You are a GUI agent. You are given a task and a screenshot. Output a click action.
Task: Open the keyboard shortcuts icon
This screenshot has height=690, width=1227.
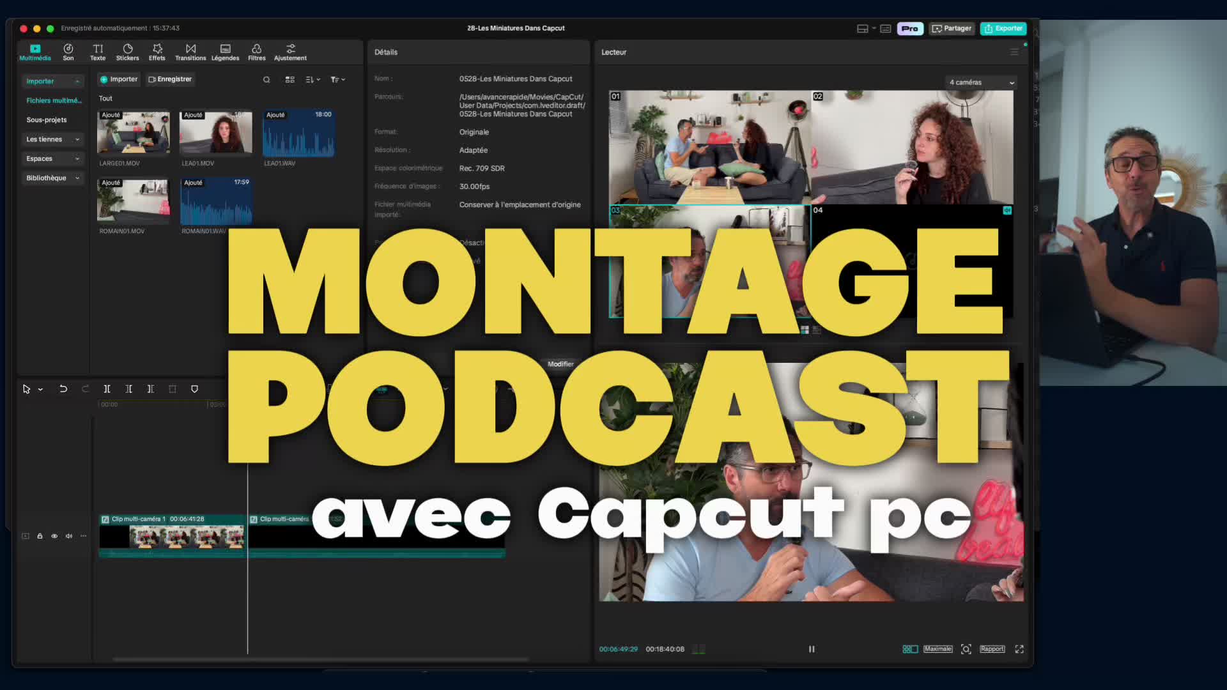[x=886, y=29]
